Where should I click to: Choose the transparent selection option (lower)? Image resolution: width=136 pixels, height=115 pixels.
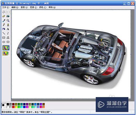click(6, 53)
